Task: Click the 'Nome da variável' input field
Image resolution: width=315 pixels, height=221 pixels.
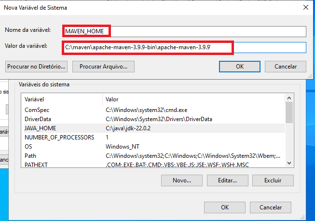Action: tap(184, 31)
